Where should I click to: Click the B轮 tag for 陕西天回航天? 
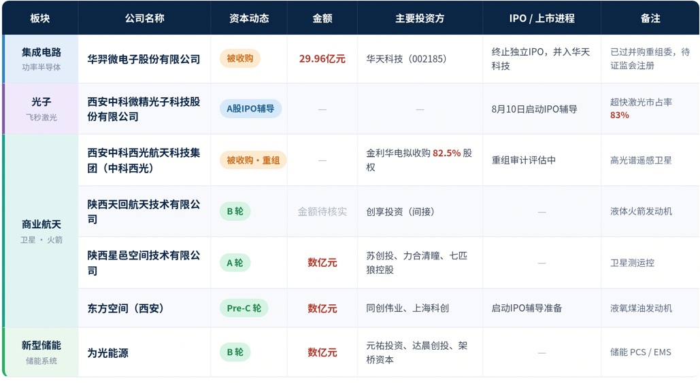[x=235, y=211]
